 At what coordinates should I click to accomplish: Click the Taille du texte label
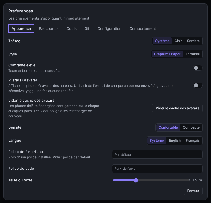coord(20,180)
